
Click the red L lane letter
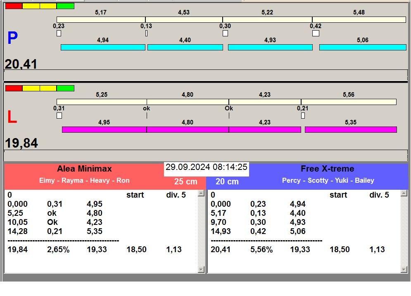point(12,118)
